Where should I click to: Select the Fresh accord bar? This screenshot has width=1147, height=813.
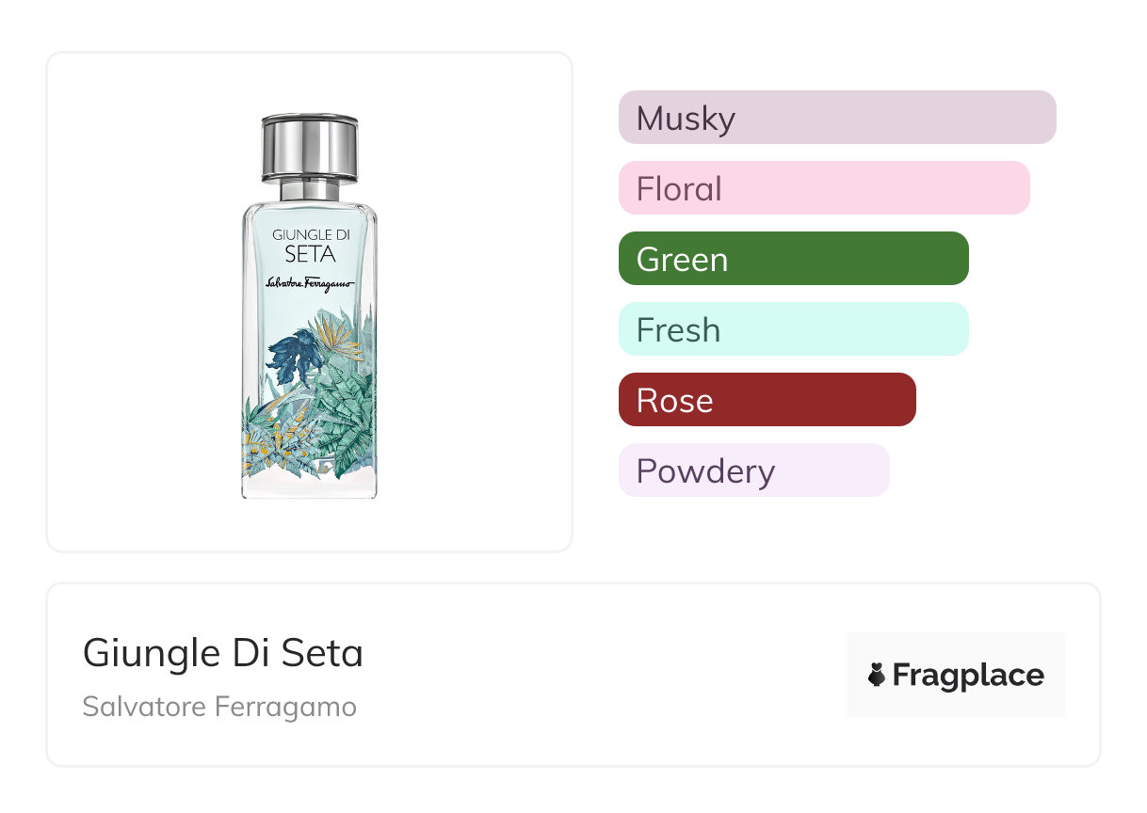pos(793,329)
